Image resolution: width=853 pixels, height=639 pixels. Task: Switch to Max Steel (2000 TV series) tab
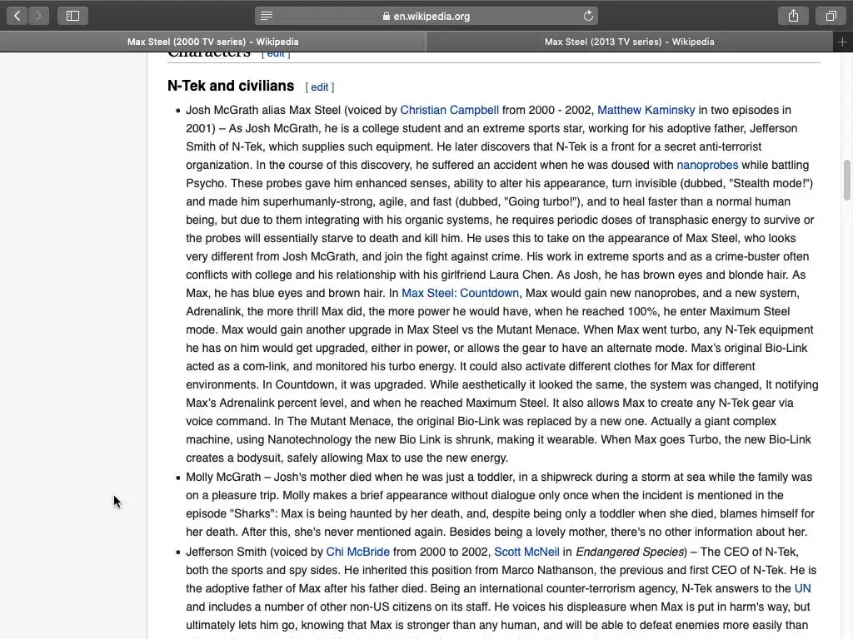point(212,42)
